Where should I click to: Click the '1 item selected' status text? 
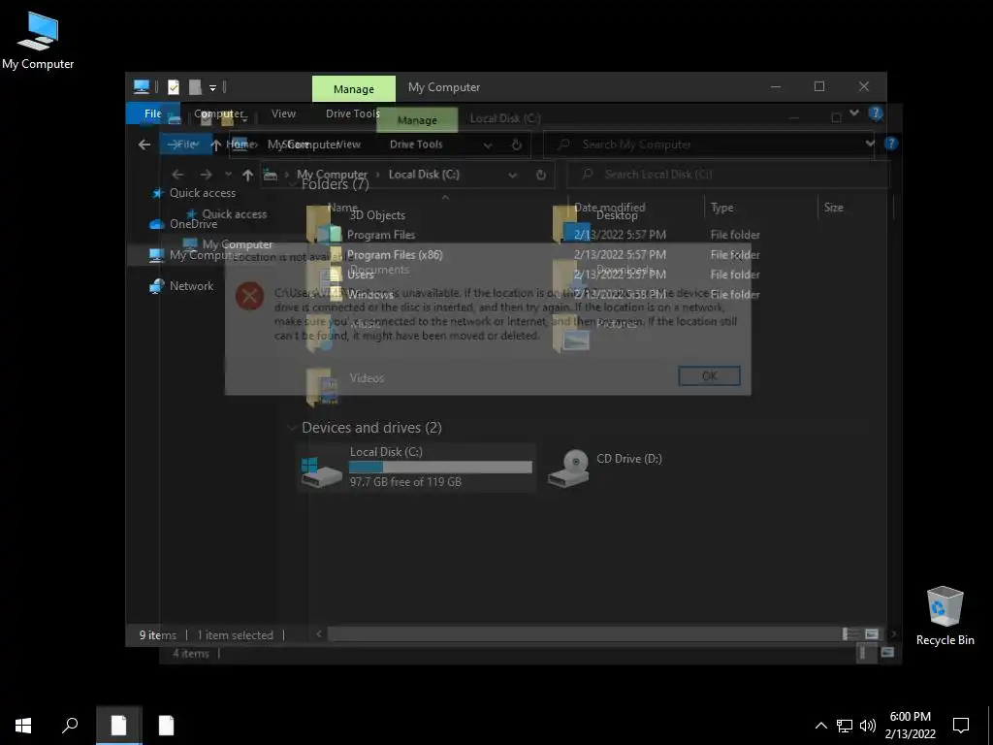(235, 634)
